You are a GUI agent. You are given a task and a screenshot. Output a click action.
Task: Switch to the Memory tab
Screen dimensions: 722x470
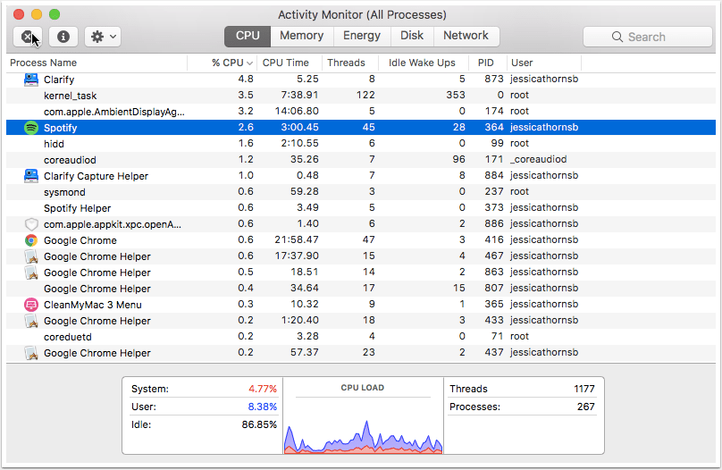302,36
